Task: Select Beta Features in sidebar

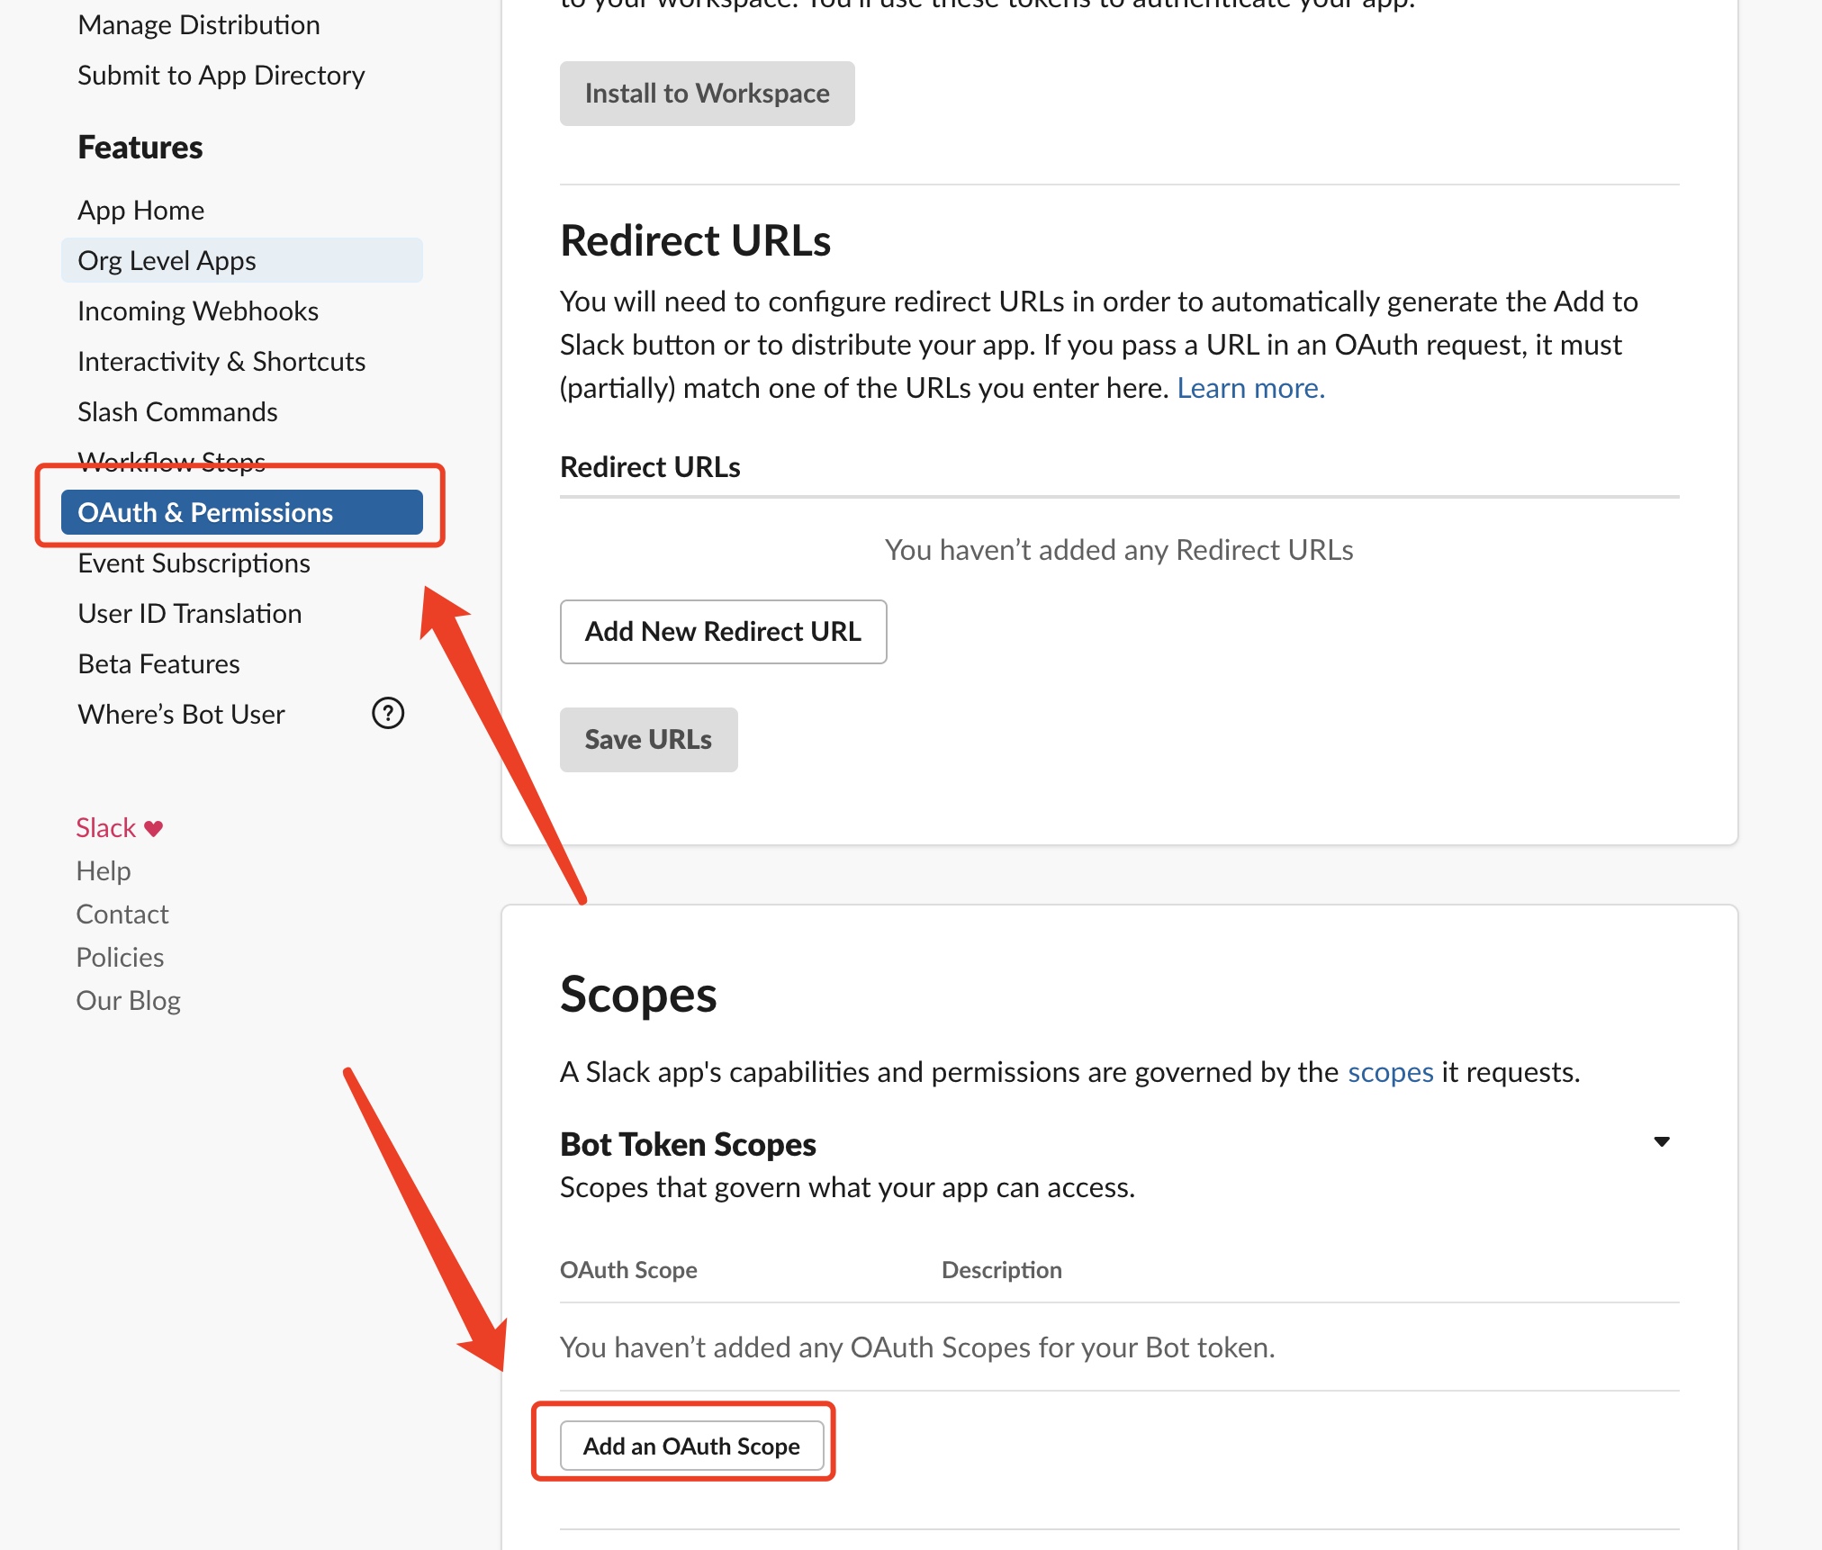Action: (x=158, y=663)
